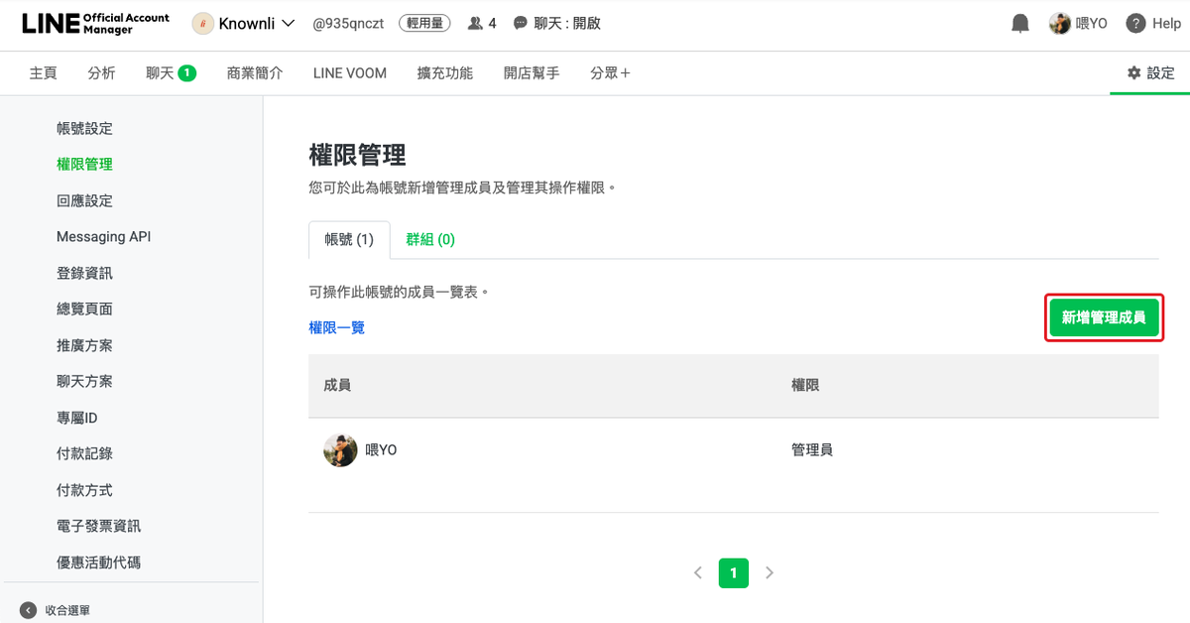Click the 權限管理 page heading
Screen dimensions: 1190x623
(358, 156)
